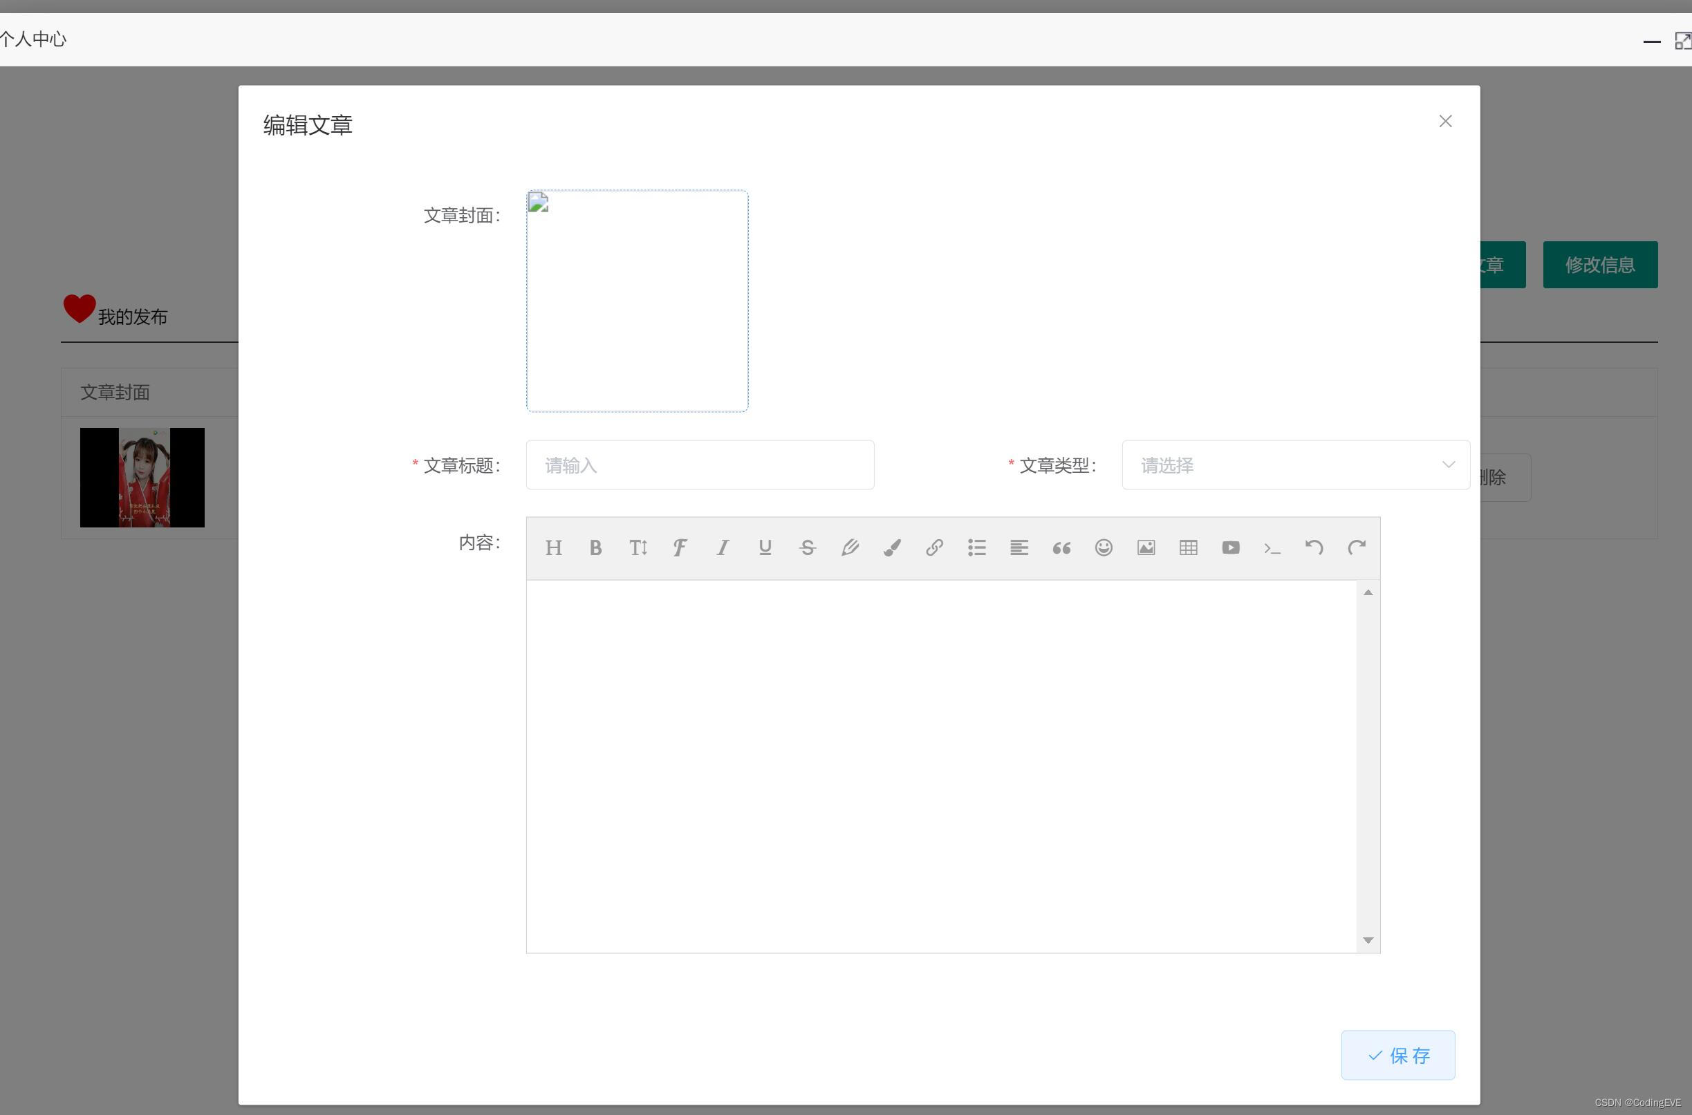Insert a table into content
This screenshot has width=1692, height=1115.
(1189, 547)
